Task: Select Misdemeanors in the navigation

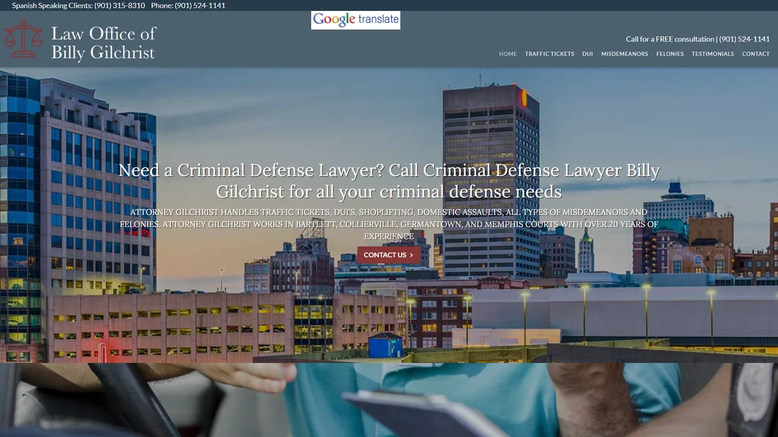Action: pos(624,54)
